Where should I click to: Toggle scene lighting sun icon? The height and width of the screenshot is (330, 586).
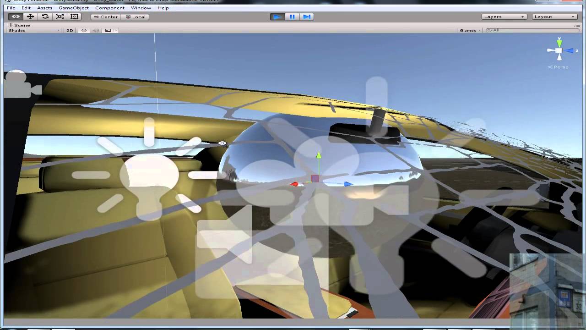[x=84, y=30]
